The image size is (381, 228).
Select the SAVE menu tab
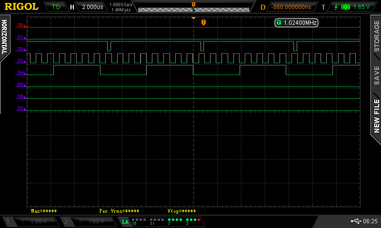[376, 76]
